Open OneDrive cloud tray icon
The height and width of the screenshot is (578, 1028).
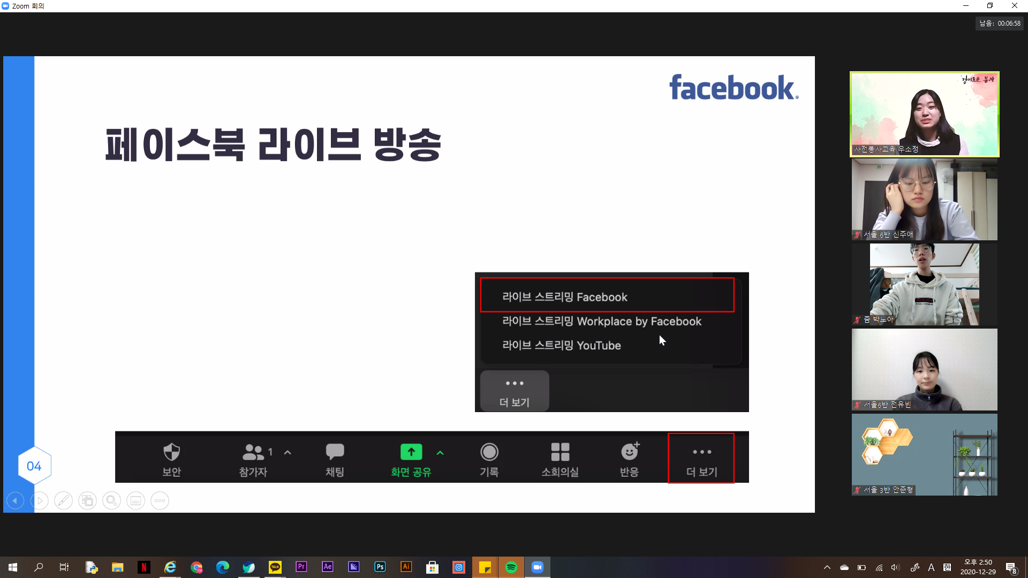[844, 567]
